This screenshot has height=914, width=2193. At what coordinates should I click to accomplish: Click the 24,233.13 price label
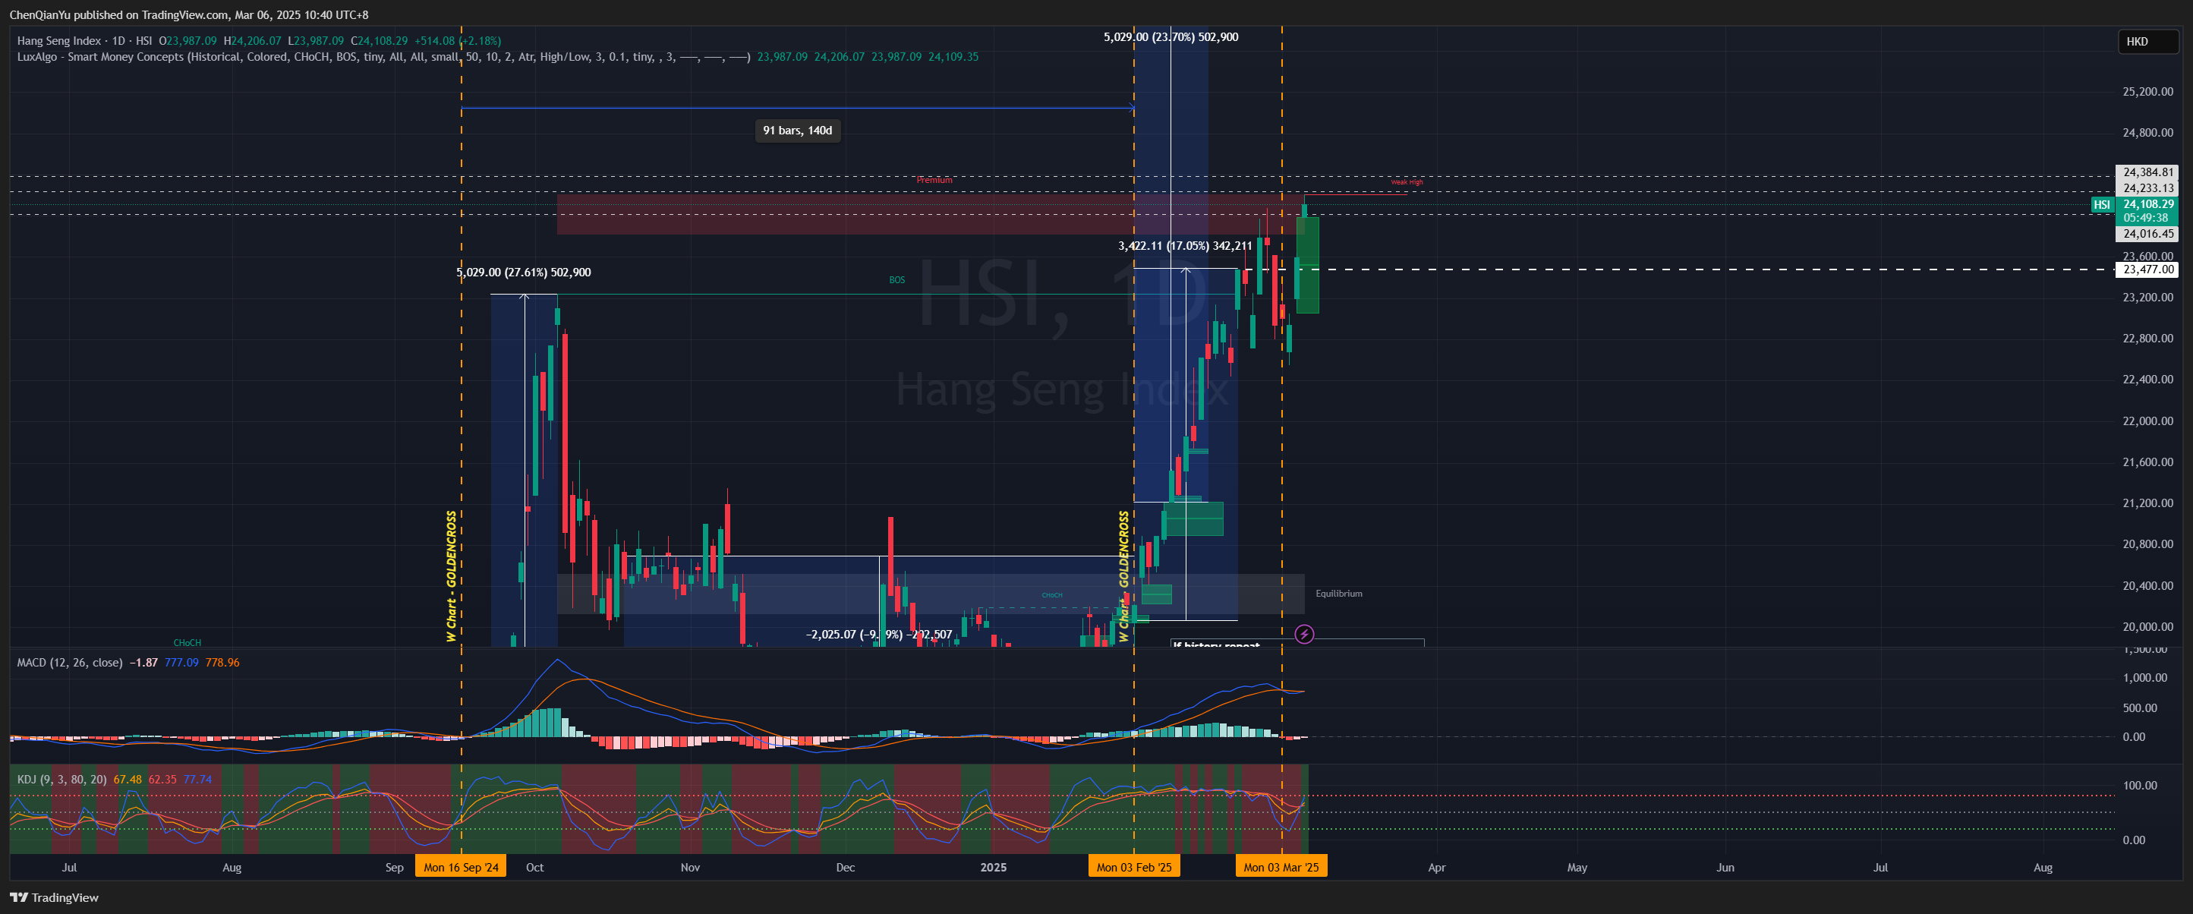point(2148,188)
